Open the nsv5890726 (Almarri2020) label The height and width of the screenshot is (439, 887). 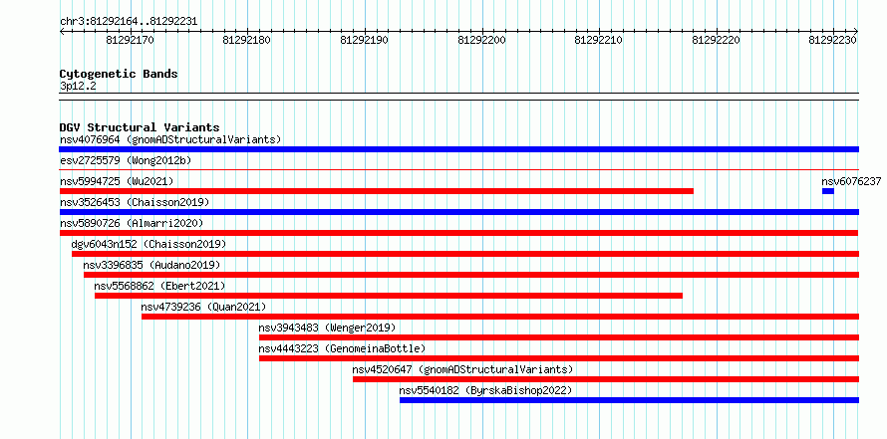[x=132, y=223]
